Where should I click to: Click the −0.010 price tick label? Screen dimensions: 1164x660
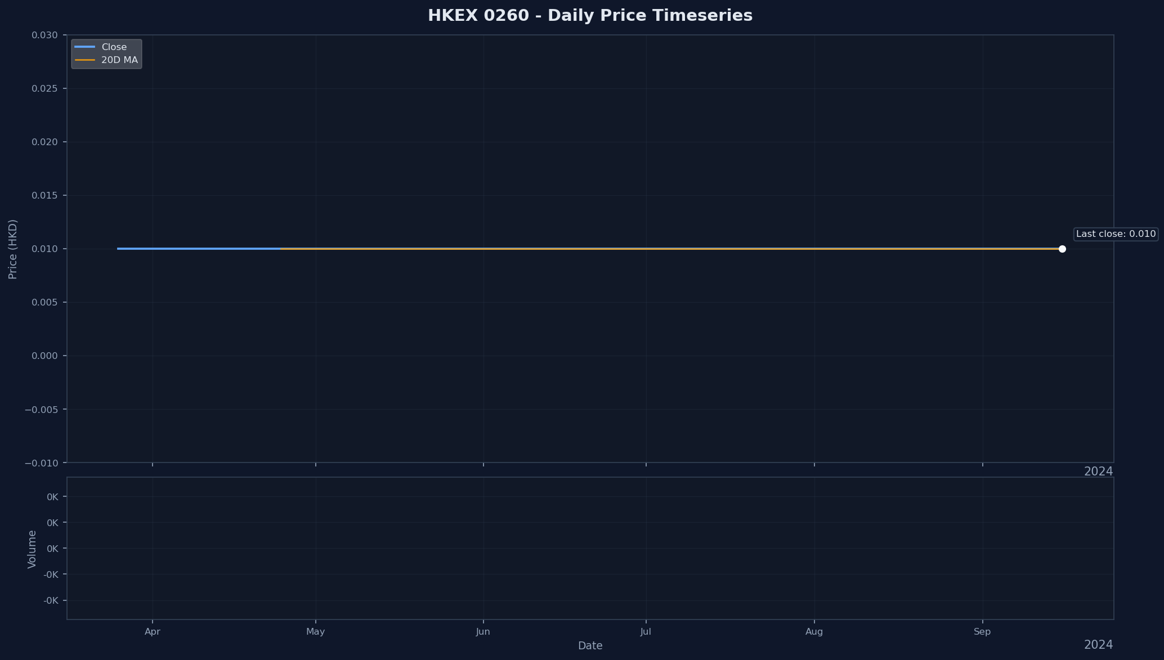[41, 463]
